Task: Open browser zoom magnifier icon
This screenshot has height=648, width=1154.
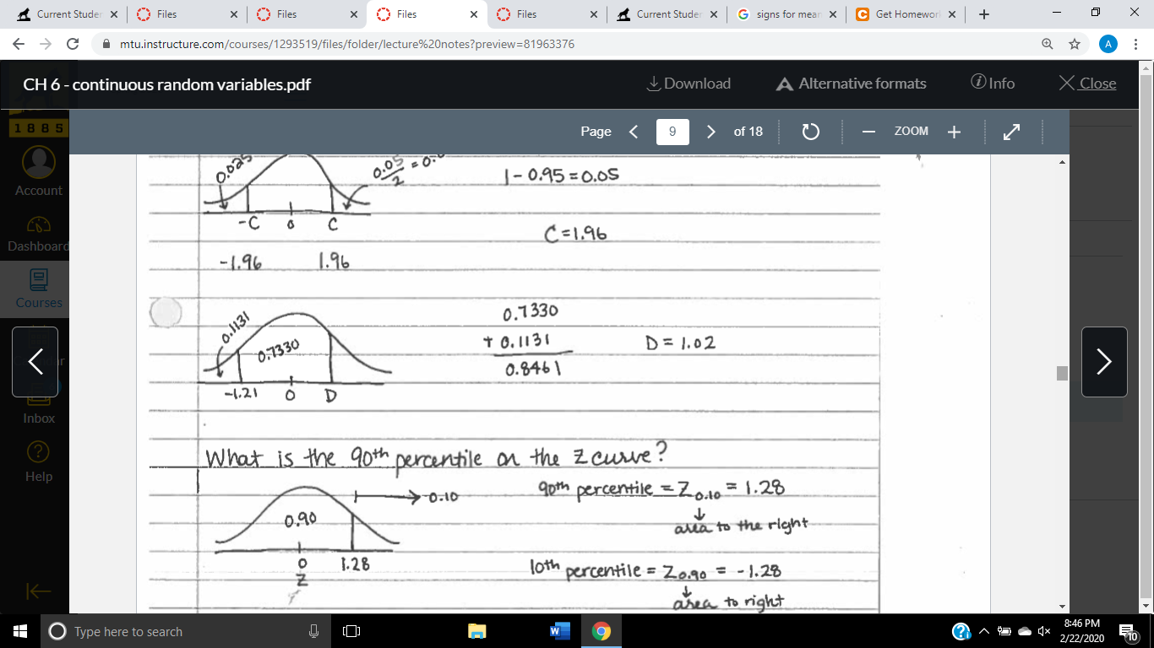Action: 1048,44
